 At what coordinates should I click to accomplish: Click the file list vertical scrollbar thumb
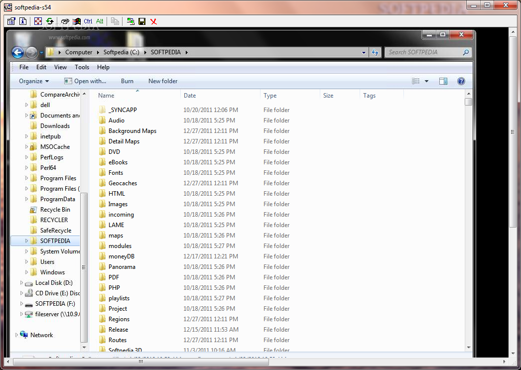point(469,101)
